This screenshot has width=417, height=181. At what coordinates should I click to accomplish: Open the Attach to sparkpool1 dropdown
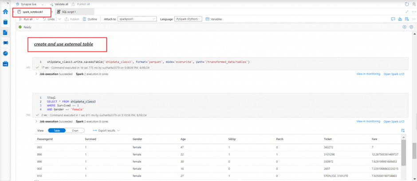137,19
